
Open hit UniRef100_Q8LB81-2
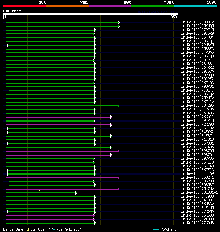click(x=199, y=192)
